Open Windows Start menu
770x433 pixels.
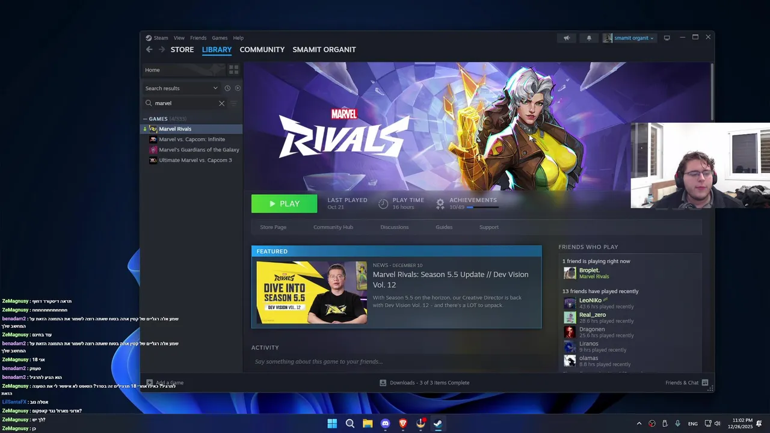[x=332, y=423]
